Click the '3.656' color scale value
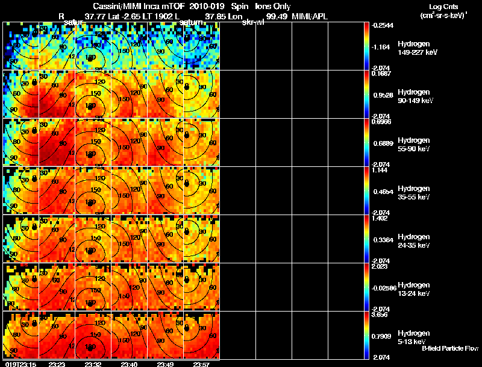Viewport: 482px width, 367px height. coord(380,315)
